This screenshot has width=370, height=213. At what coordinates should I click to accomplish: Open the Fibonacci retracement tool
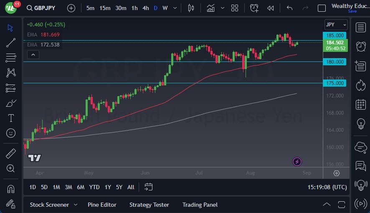click(11, 57)
